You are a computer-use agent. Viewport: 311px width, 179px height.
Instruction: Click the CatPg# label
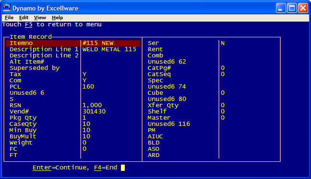pyautogui.click(x=159, y=68)
